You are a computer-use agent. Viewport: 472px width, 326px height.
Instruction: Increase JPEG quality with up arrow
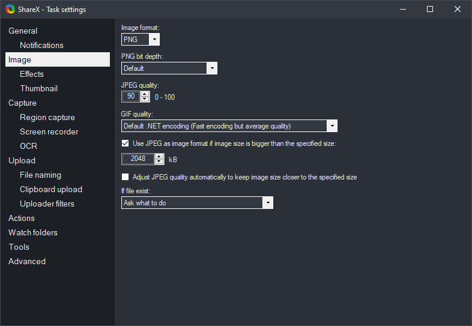point(144,94)
